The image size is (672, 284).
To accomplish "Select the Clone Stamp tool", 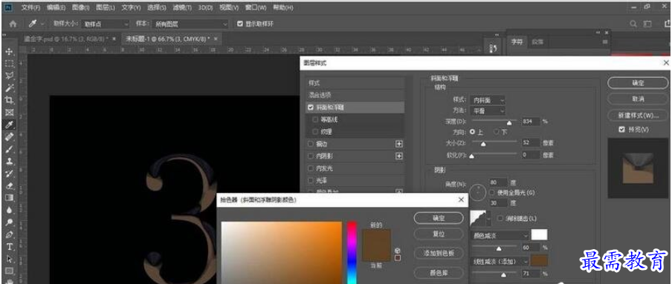I will pyautogui.click(x=9, y=161).
